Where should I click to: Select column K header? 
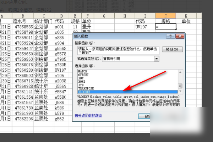point(186,16)
